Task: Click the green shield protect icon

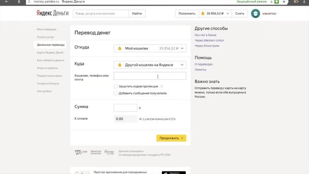Action: point(277,1)
